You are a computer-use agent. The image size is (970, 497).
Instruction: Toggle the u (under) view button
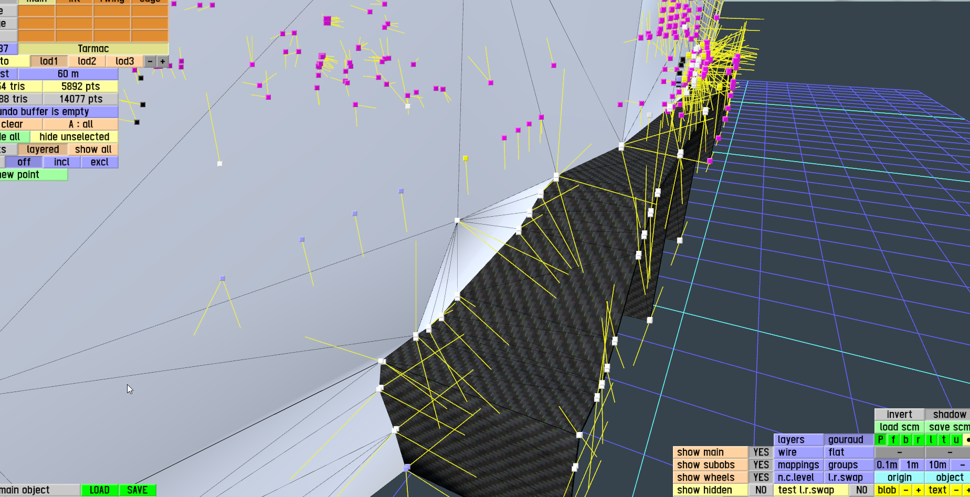(956, 440)
